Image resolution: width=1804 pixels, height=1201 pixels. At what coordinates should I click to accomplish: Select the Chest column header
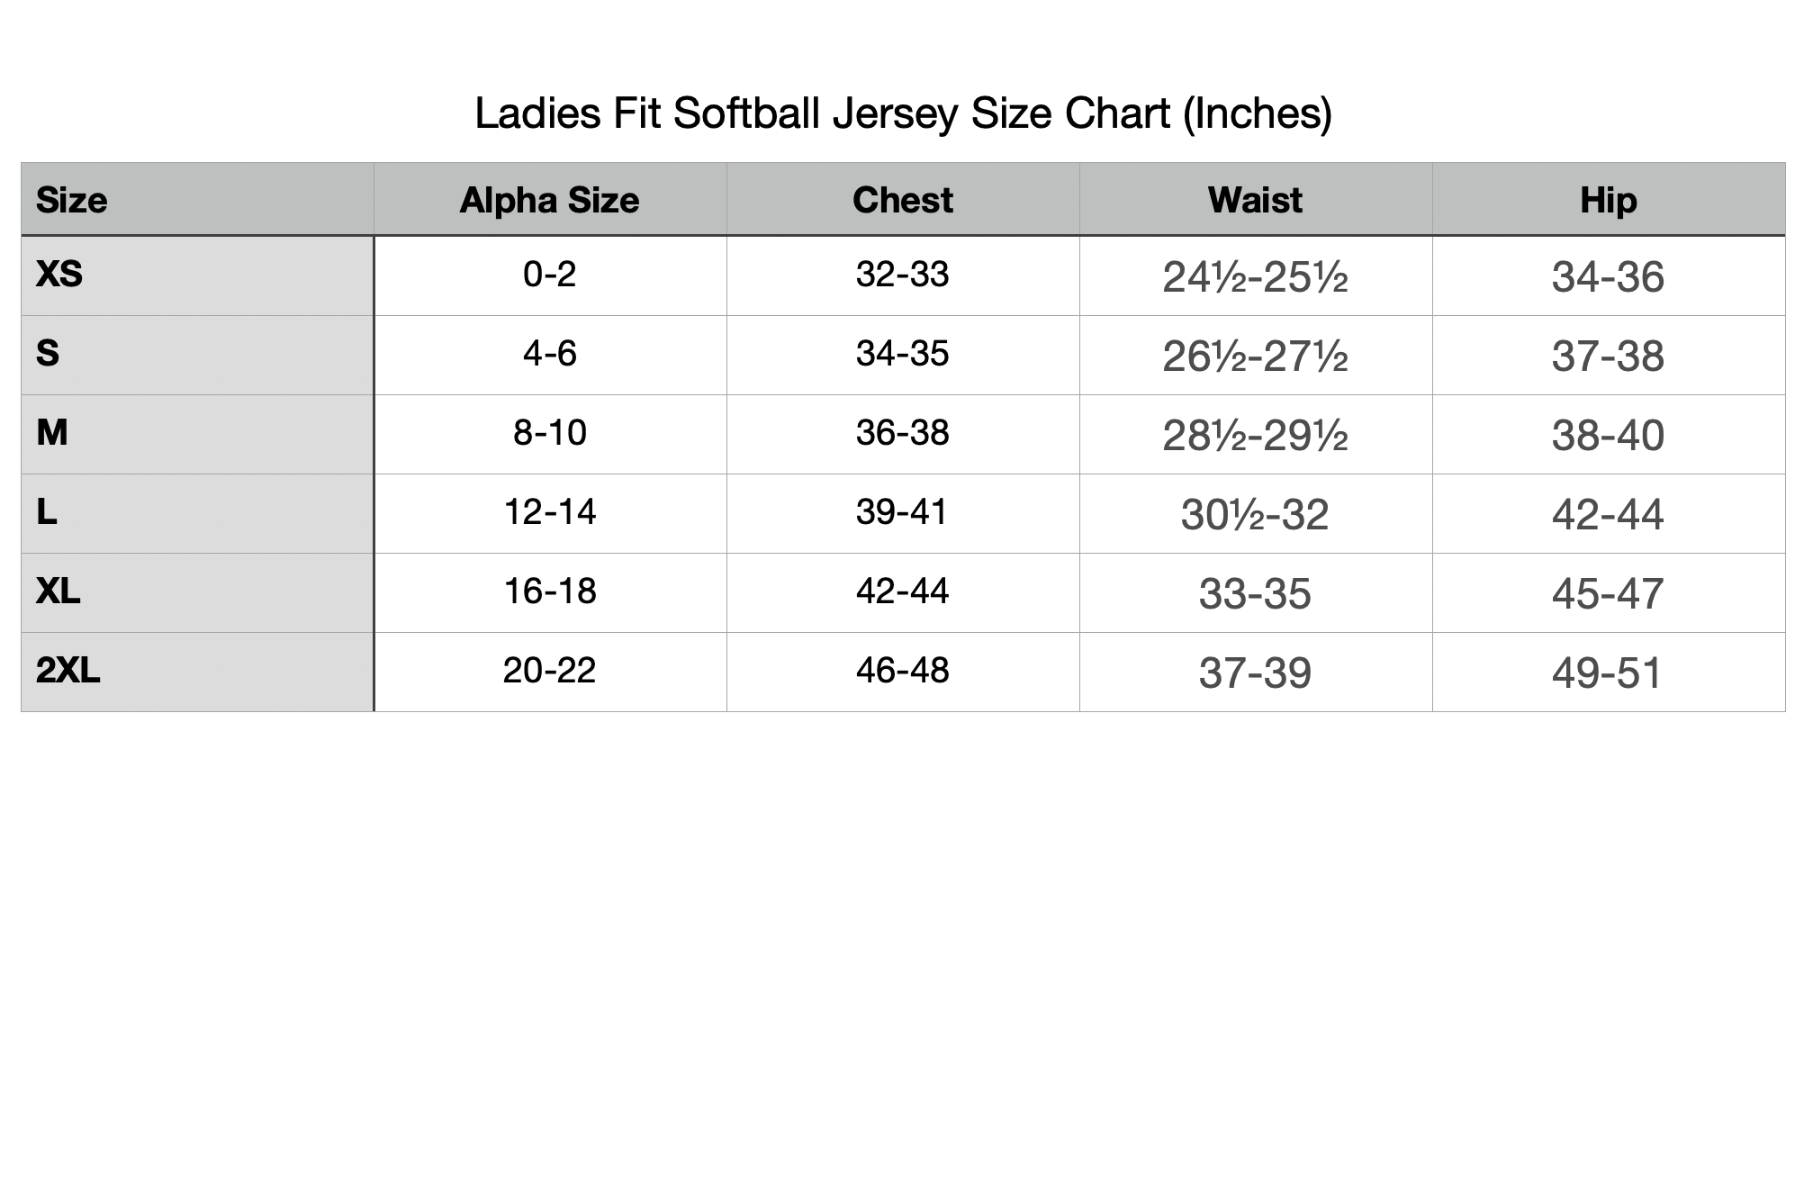(902, 200)
